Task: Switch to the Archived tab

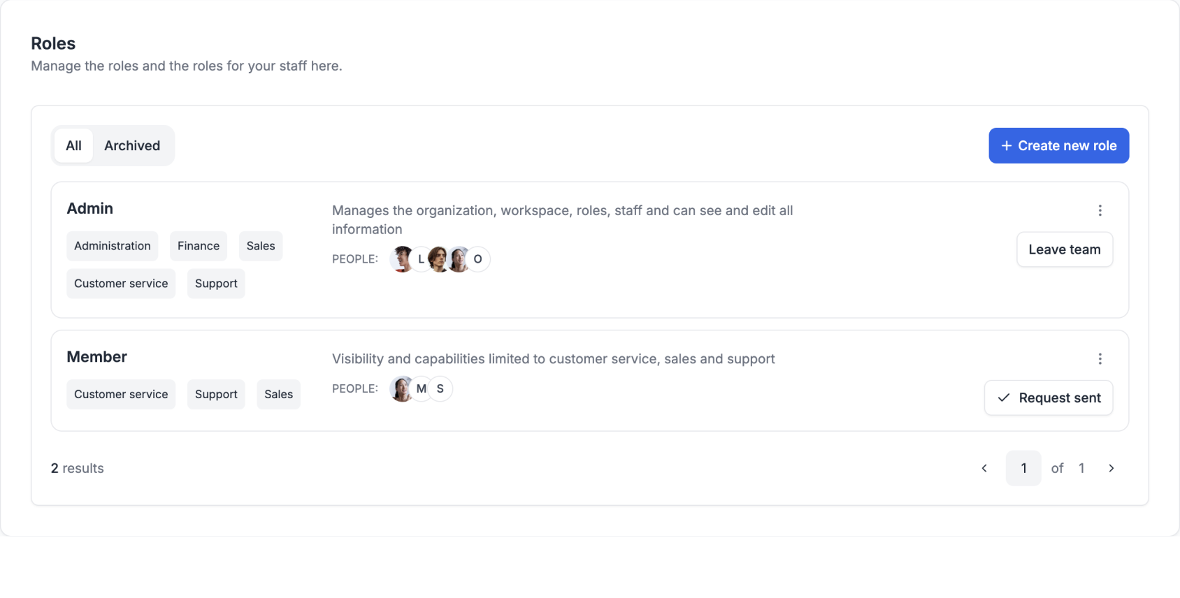Action: pos(132,145)
